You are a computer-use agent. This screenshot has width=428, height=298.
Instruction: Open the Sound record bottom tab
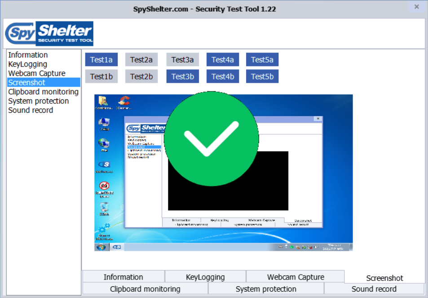pyautogui.click(x=374, y=289)
